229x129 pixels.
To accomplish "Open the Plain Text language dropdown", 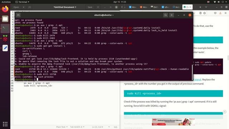I will (x=62, y=127).
